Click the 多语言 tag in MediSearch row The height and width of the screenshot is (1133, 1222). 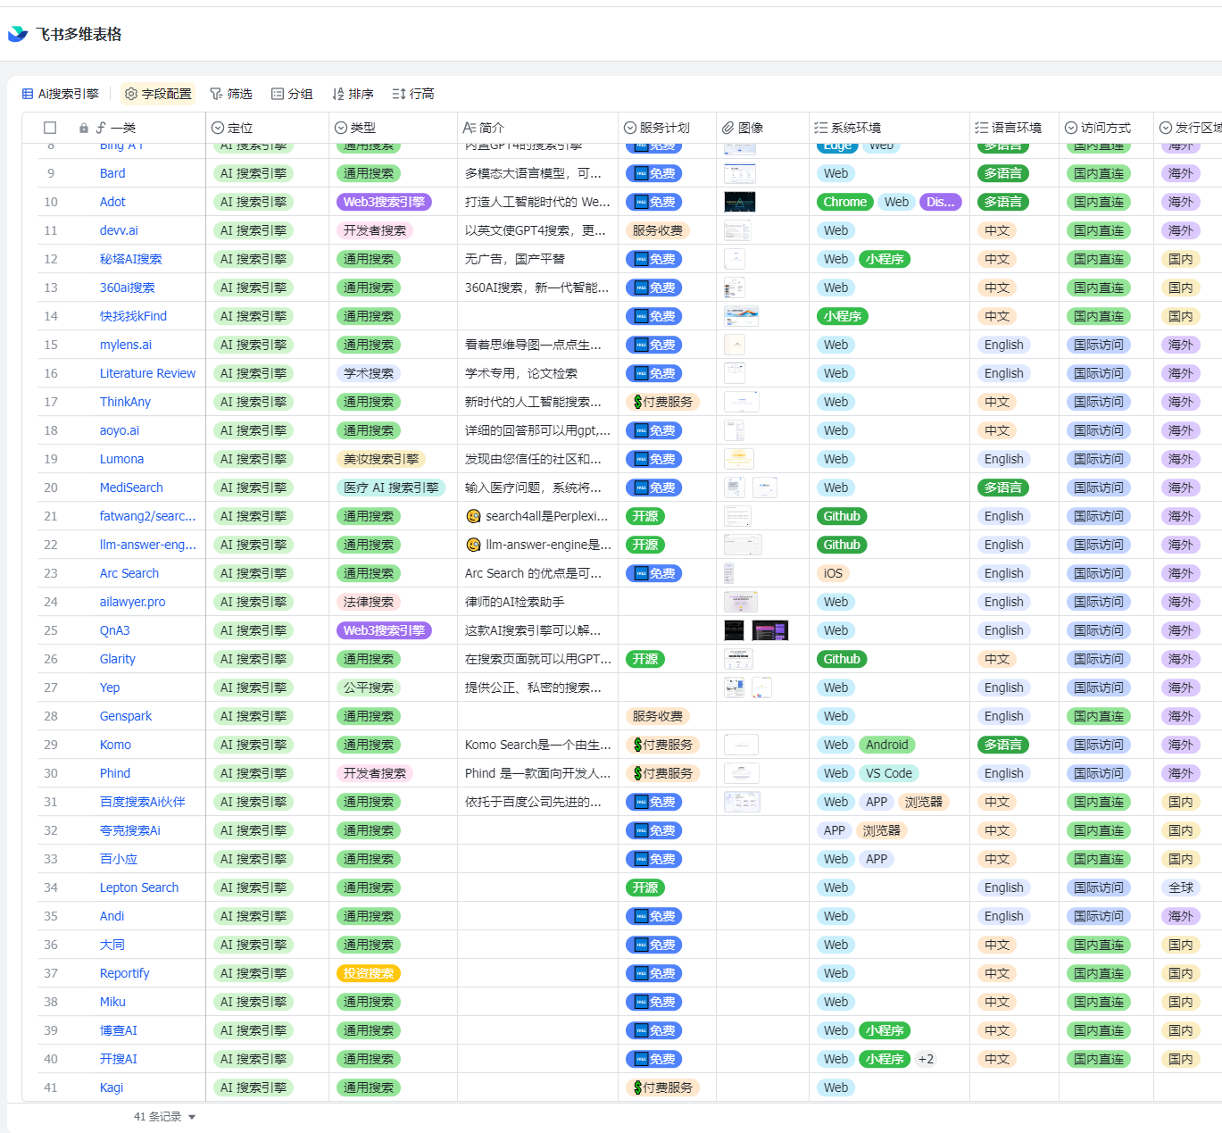point(1003,487)
